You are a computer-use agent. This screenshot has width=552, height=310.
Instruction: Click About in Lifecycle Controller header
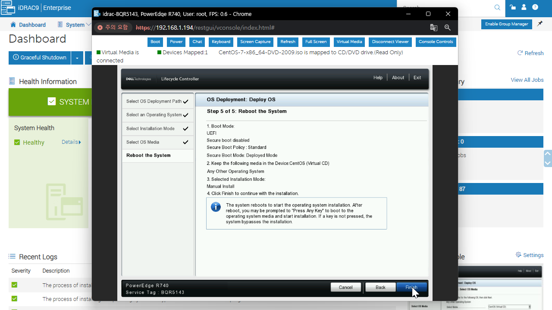coord(398,77)
